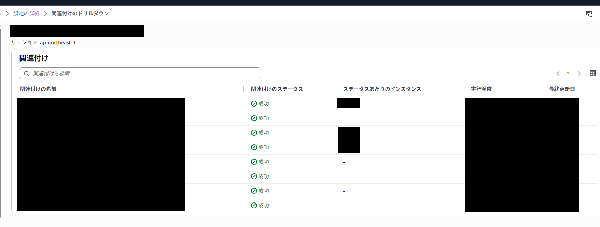
Task: Click the リージョン: ap-northeast-1 label
Action: pos(44,42)
